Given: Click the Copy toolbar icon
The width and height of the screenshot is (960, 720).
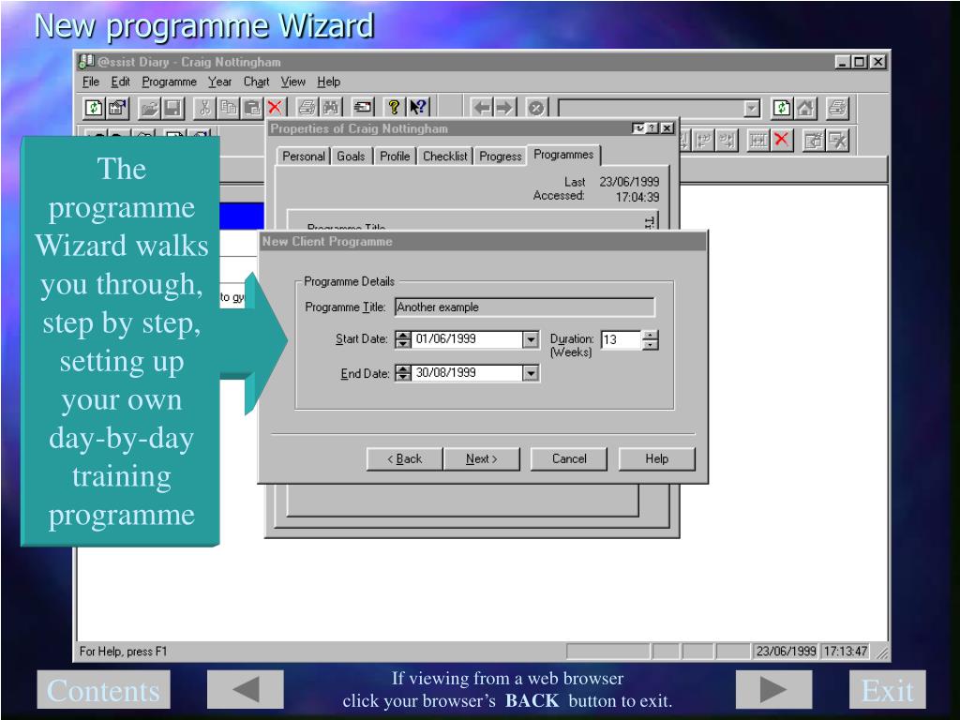Looking at the screenshot, I should pyautogui.click(x=229, y=109).
